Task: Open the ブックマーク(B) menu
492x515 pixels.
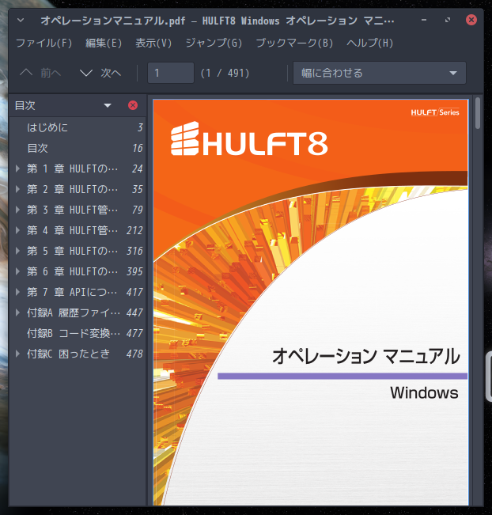Action: (x=294, y=43)
